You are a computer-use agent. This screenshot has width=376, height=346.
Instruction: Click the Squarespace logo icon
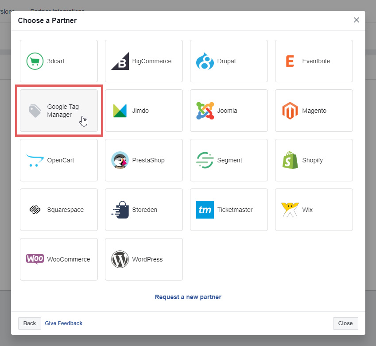pyautogui.click(x=35, y=210)
